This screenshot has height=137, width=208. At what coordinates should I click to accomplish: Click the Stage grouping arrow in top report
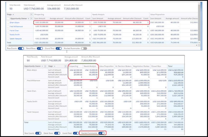point(13,14)
